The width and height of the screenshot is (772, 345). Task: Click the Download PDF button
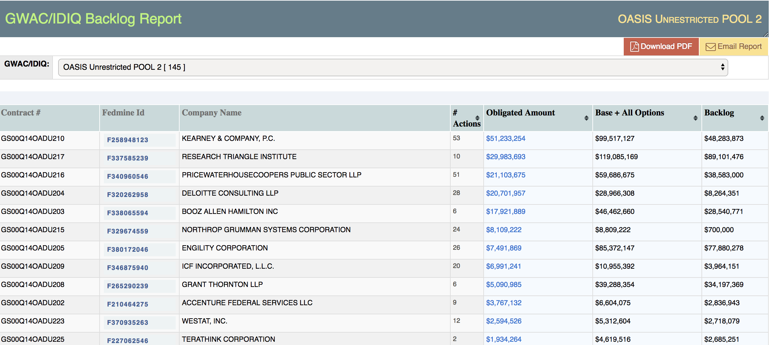(661, 47)
